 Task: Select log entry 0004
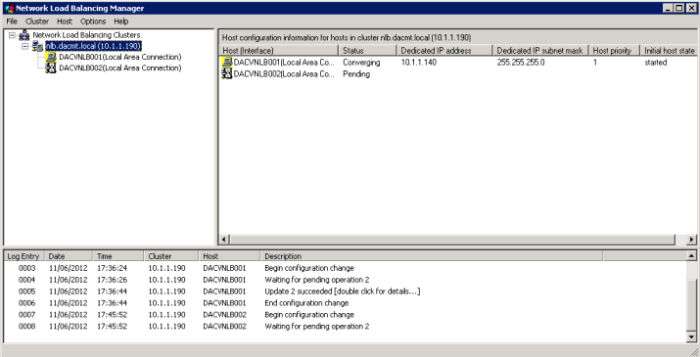click(345, 280)
